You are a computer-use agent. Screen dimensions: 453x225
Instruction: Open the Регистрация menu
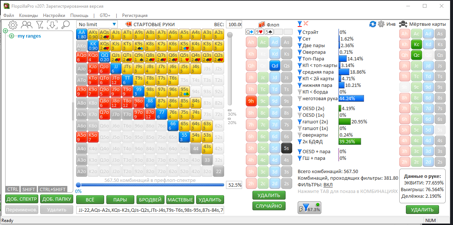[135, 15]
